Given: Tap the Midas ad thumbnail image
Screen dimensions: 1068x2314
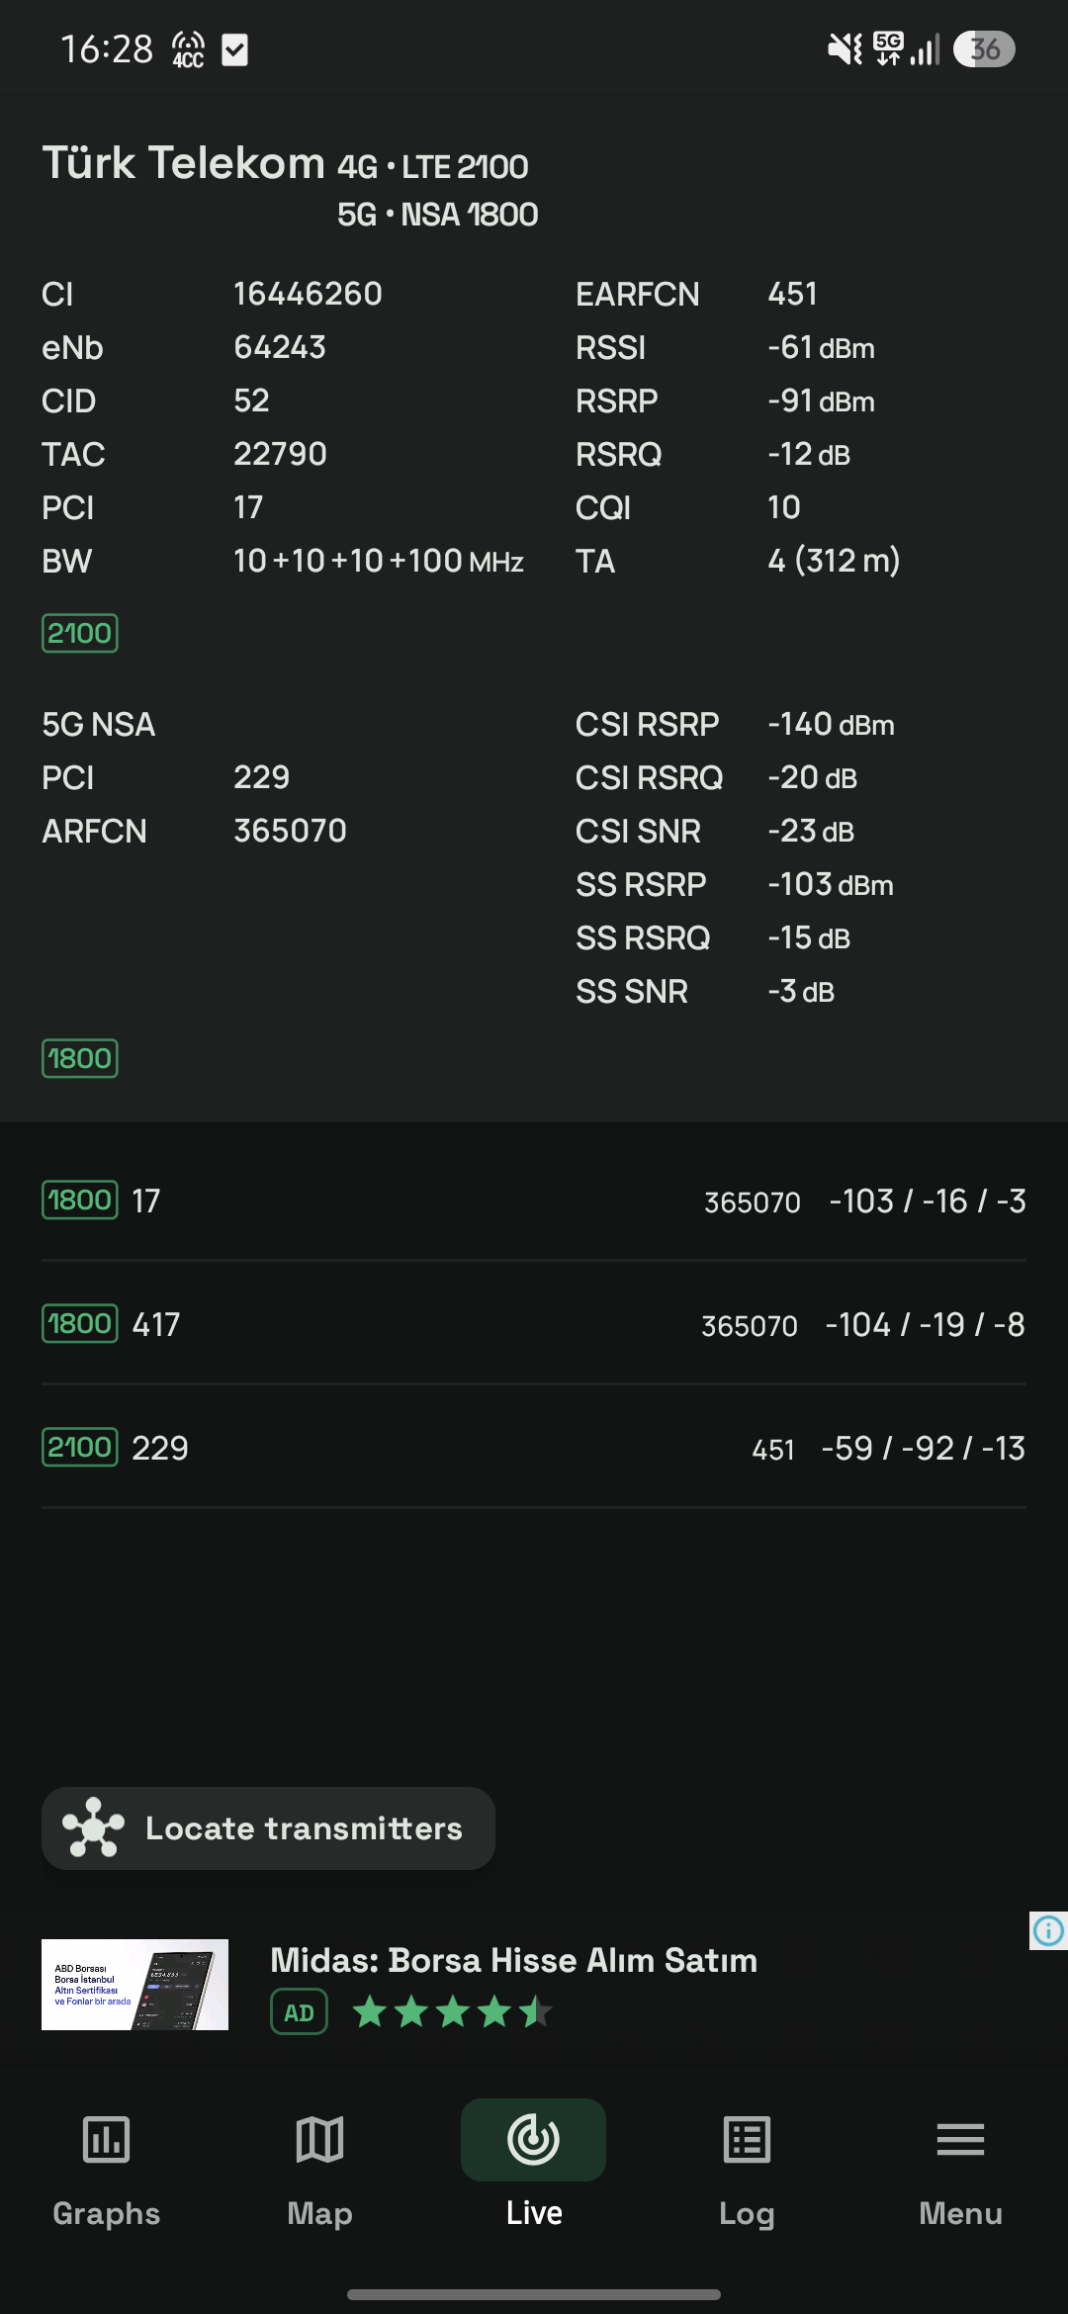Looking at the screenshot, I should click(134, 1985).
